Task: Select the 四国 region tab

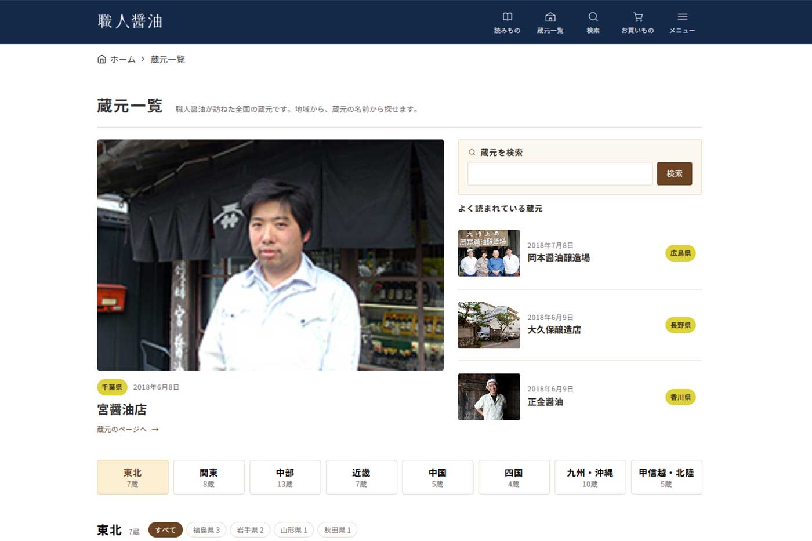Action: 514,477
